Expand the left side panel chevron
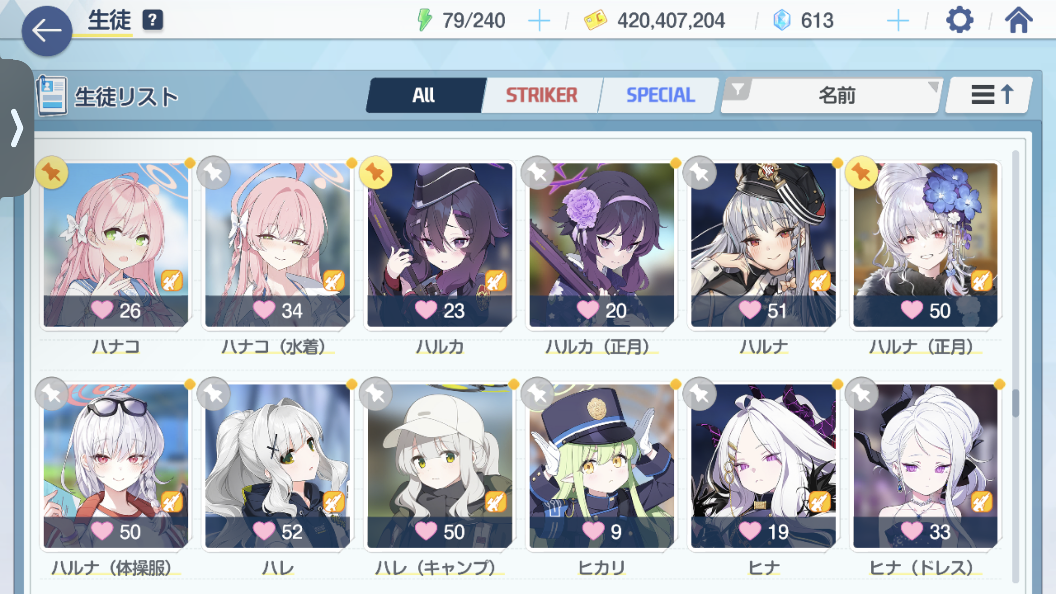 click(x=17, y=128)
